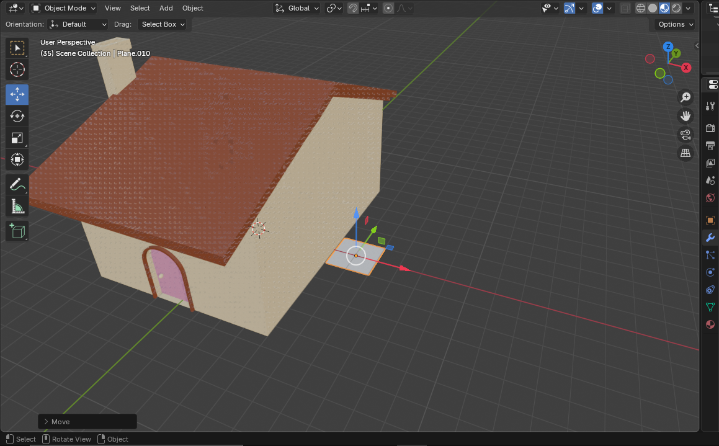This screenshot has width=719, height=446.
Task: Open the Scene properties tab
Action: [x=710, y=181]
